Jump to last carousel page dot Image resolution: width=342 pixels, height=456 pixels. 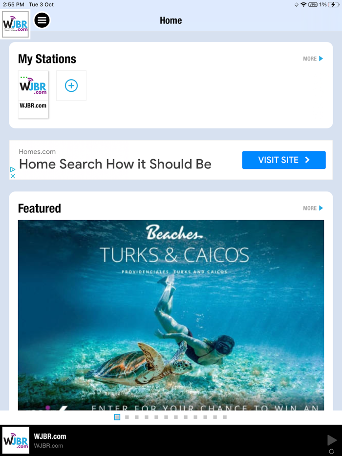point(225,417)
